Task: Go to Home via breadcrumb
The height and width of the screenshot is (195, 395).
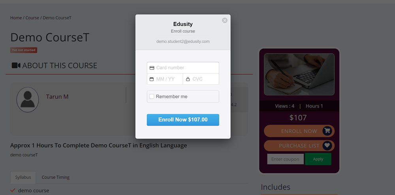Action: click(16, 18)
